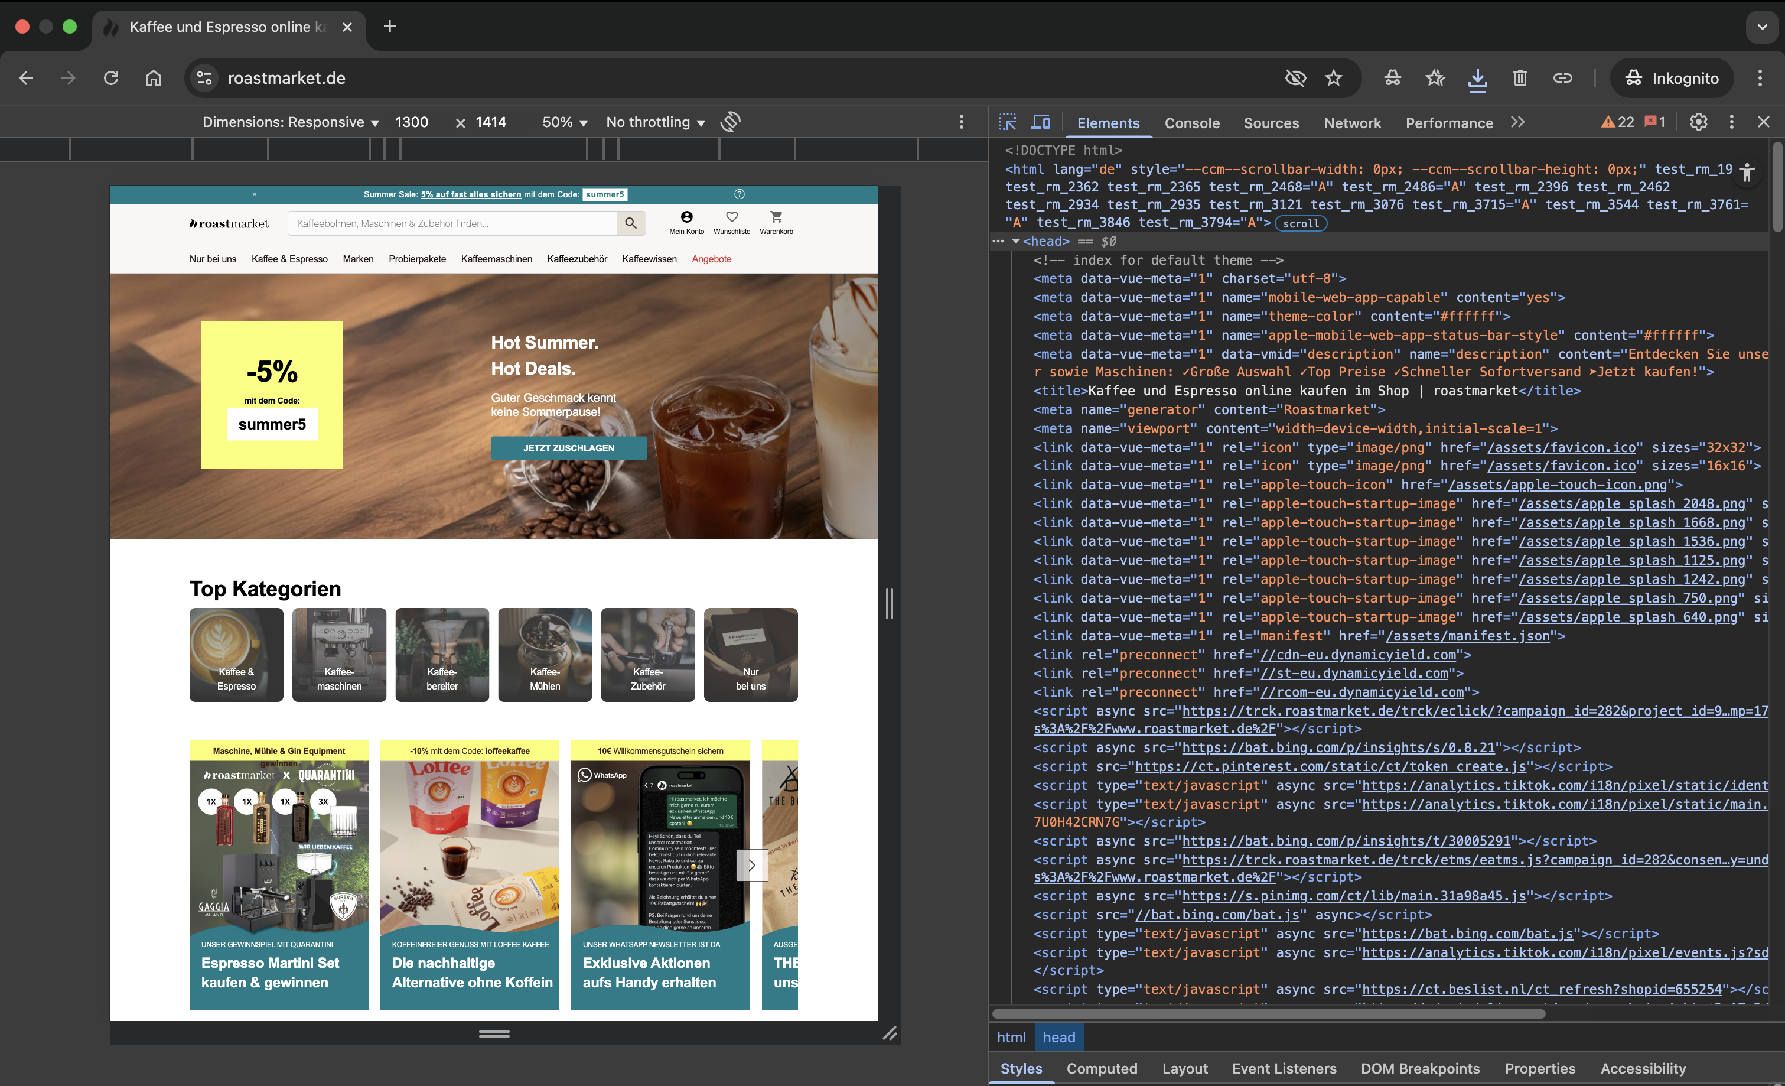Open the Computed styles tab

click(x=1102, y=1069)
